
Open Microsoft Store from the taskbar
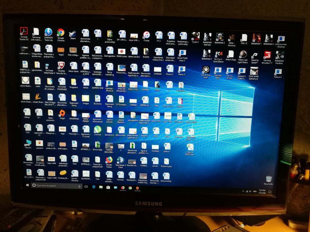pos(108,187)
